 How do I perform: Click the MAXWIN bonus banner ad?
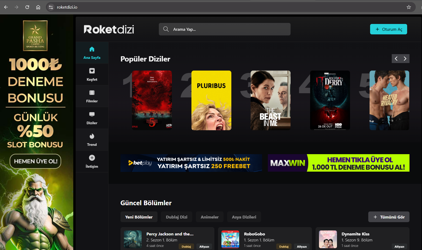click(x=339, y=163)
